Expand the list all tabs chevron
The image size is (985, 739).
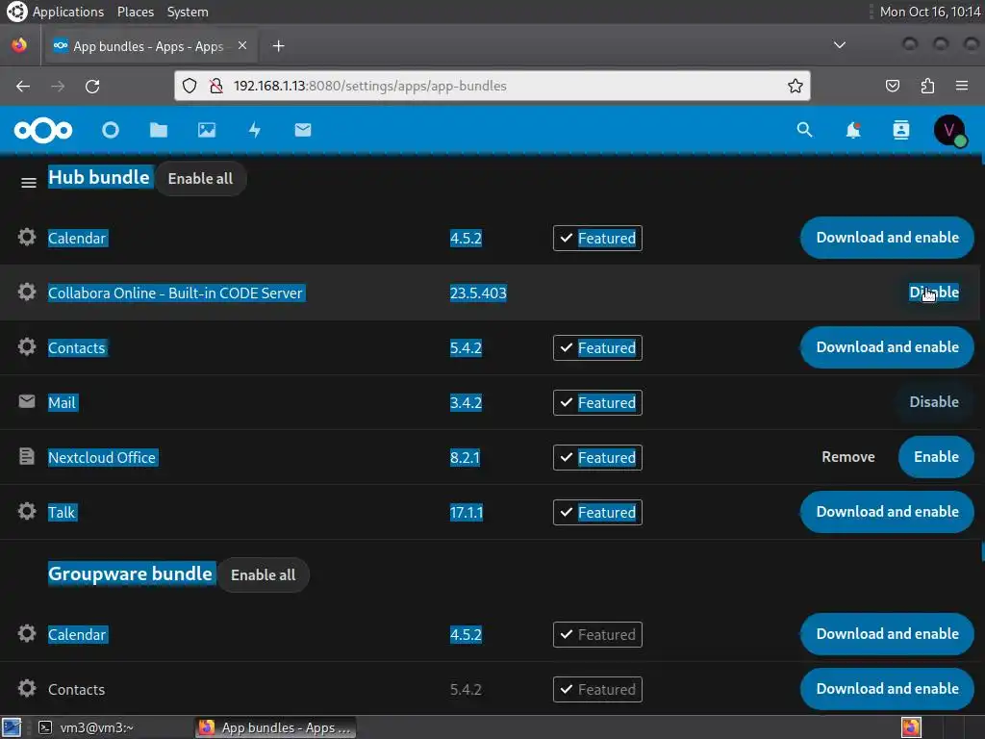[839, 45]
